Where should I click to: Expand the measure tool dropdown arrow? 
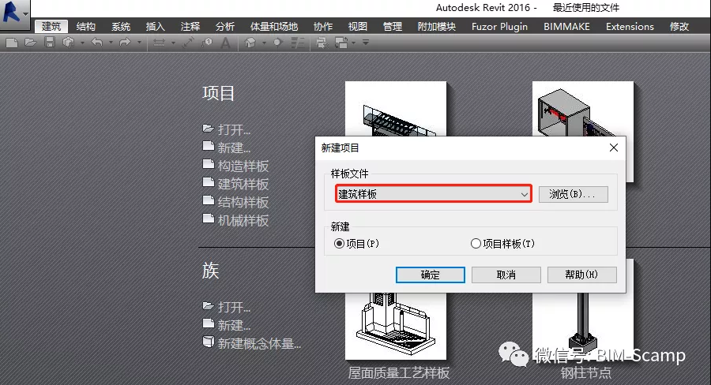173,43
